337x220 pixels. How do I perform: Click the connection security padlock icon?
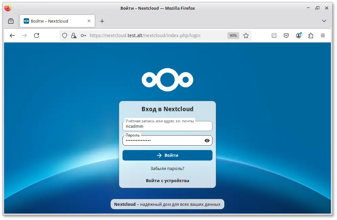pos(74,35)
